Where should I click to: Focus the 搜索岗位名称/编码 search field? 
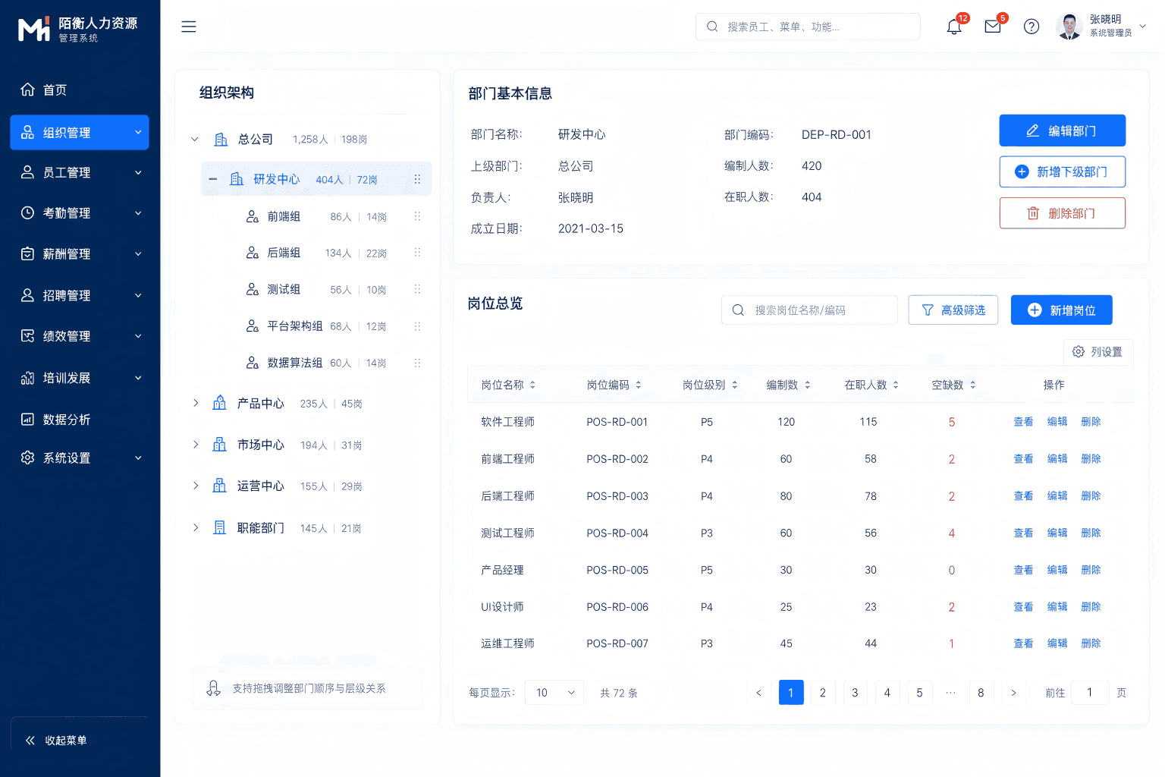pyautogui.click(x=809, y=310)
